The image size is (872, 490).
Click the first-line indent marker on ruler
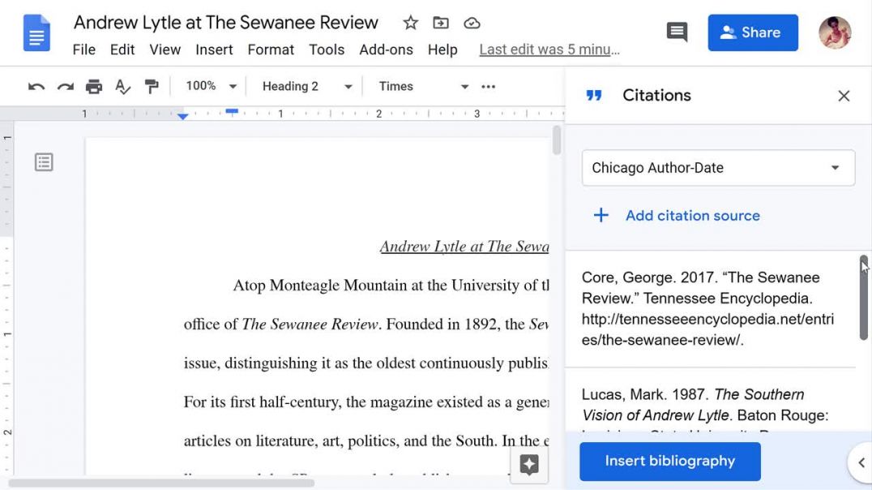[x=232, y=111]
